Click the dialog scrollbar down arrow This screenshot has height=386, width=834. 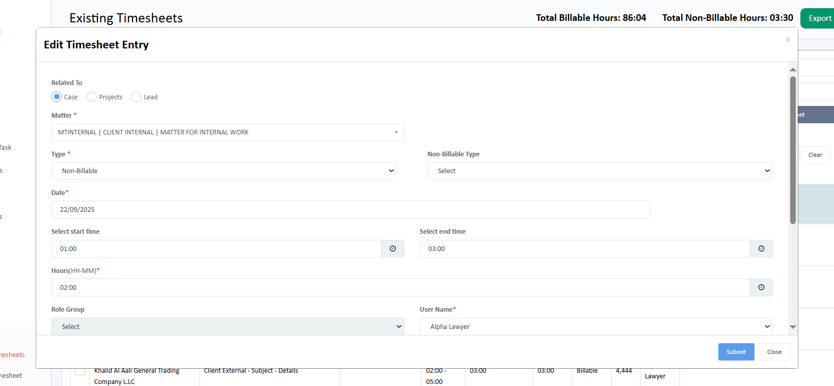pos(793,327)
